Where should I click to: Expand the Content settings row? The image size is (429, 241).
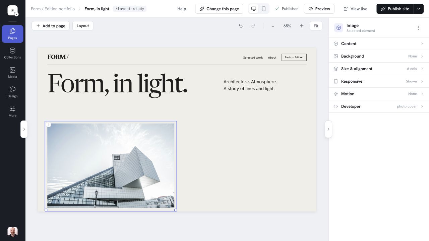coord(379,44)
